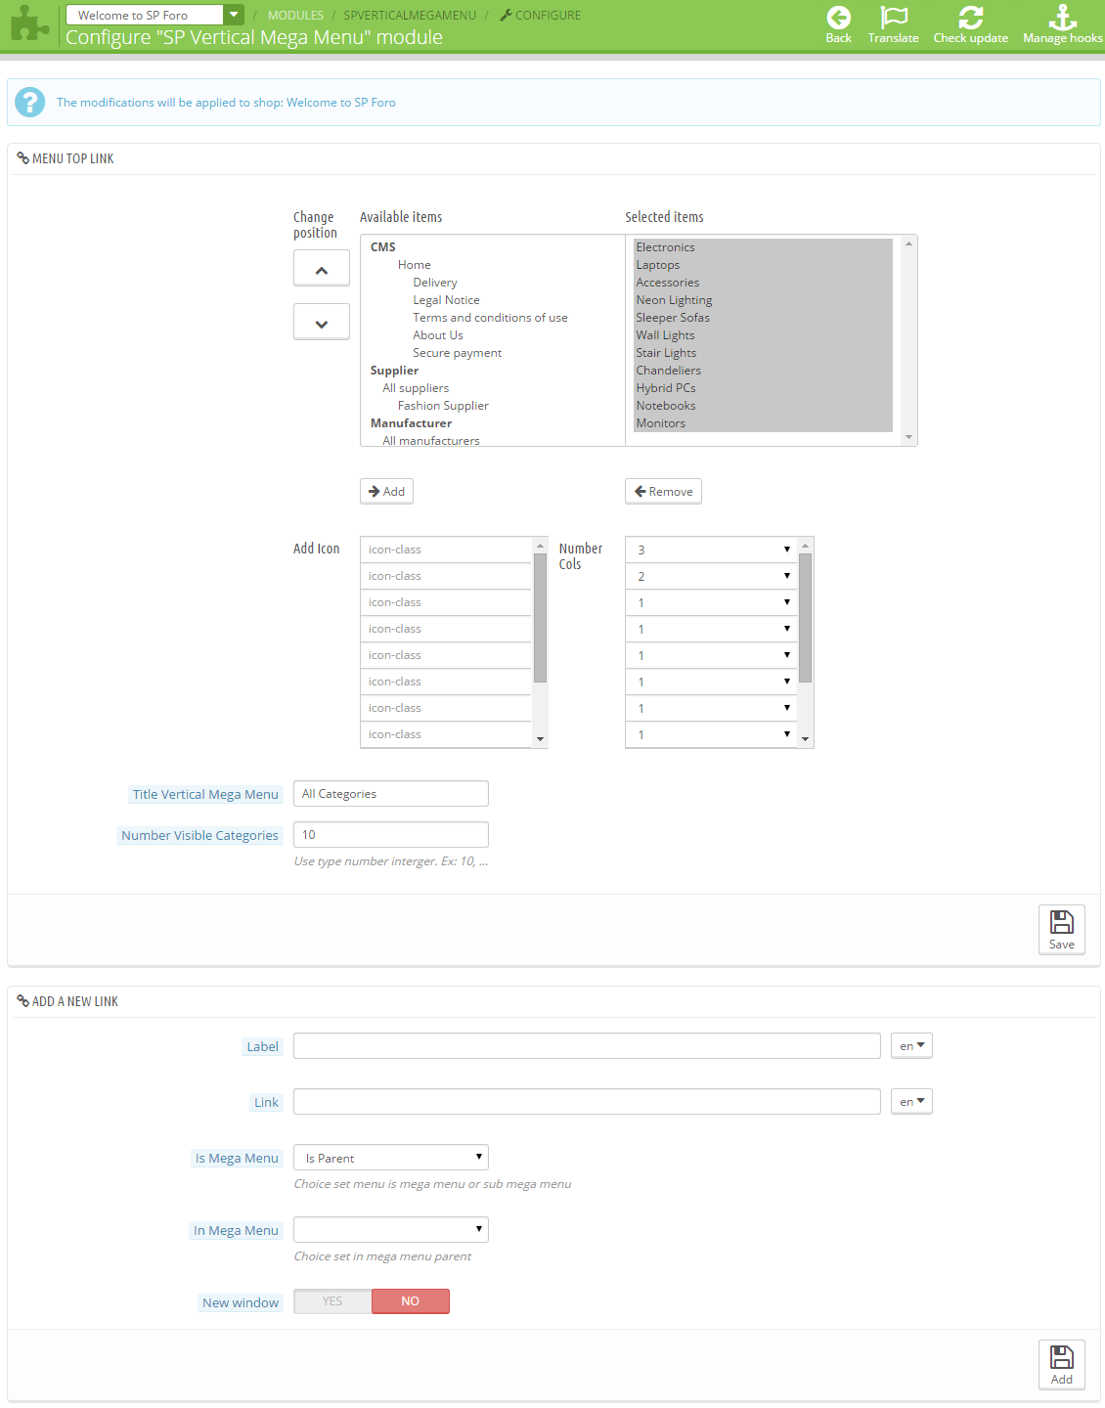1105x1408 pixels.
Task: Click Number Cols list scrollbar
Action: [806, 618]
